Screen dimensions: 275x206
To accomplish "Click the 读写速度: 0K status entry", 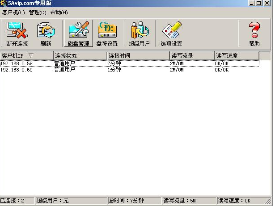I will (241, 200).
